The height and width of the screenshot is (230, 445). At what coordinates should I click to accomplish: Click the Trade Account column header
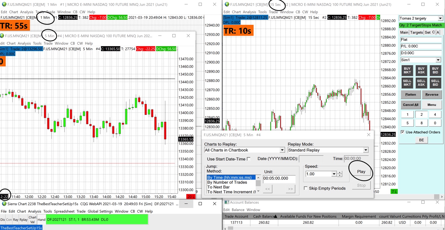[x=236, y=216]
